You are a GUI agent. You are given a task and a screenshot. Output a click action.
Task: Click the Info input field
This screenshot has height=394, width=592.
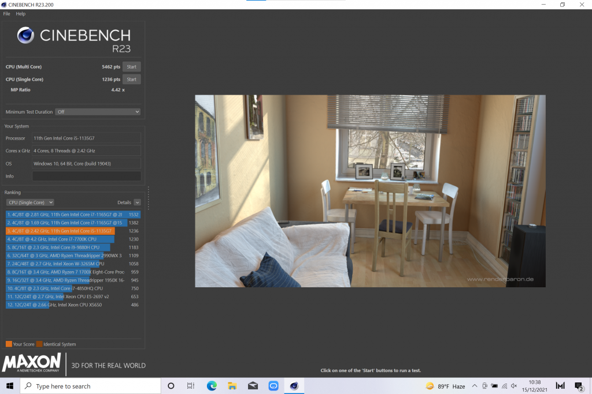tap(87, 177)
